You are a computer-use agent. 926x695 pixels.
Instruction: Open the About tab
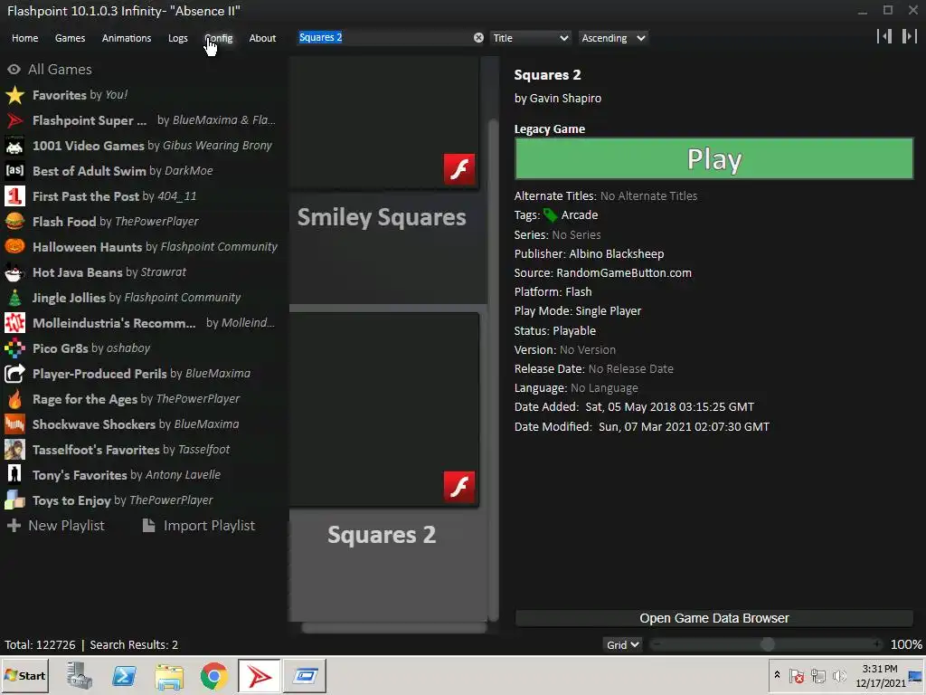[262, 38]
